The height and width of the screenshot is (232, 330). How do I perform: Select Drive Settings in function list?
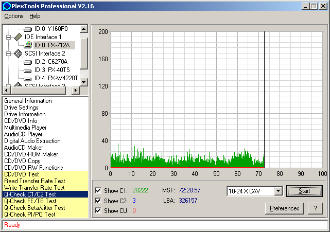[21, 108]
